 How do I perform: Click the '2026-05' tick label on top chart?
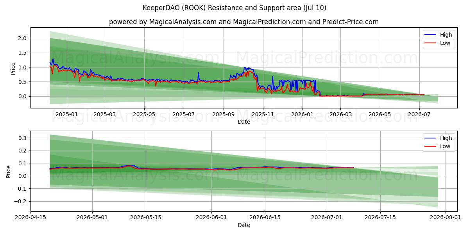380,115
